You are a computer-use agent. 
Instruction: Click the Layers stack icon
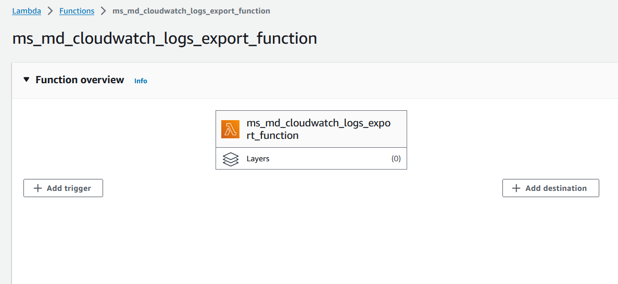231,159
